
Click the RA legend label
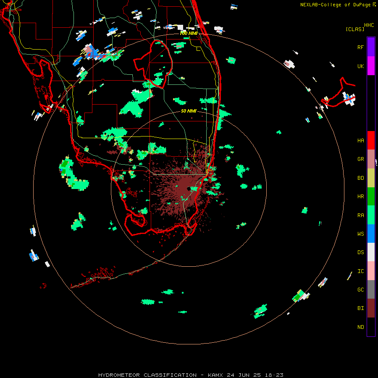pos(360,215)
